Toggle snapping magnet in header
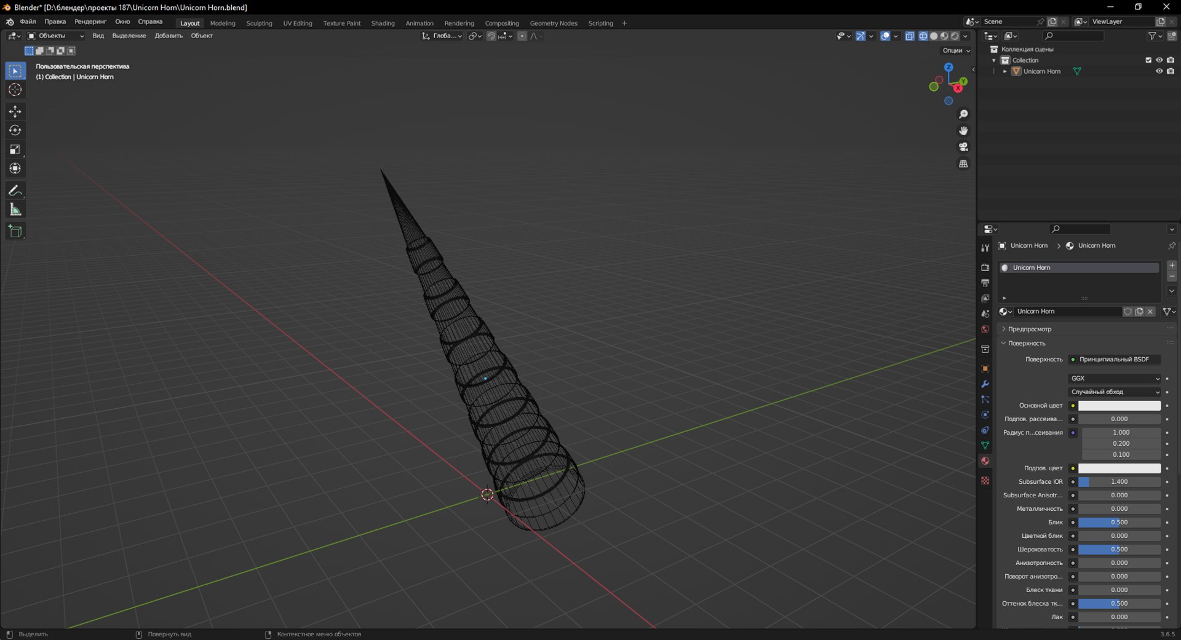This screenshot has width=1181, height=640. (491, 36)
